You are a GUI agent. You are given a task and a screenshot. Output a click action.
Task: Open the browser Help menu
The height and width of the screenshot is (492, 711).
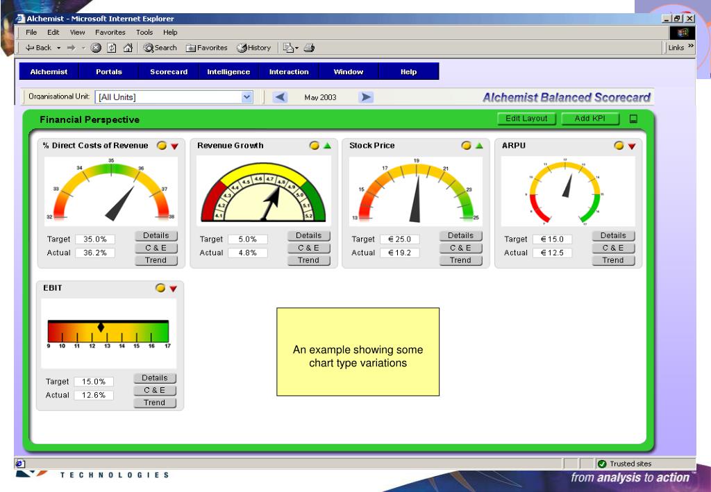click(170, 32)
